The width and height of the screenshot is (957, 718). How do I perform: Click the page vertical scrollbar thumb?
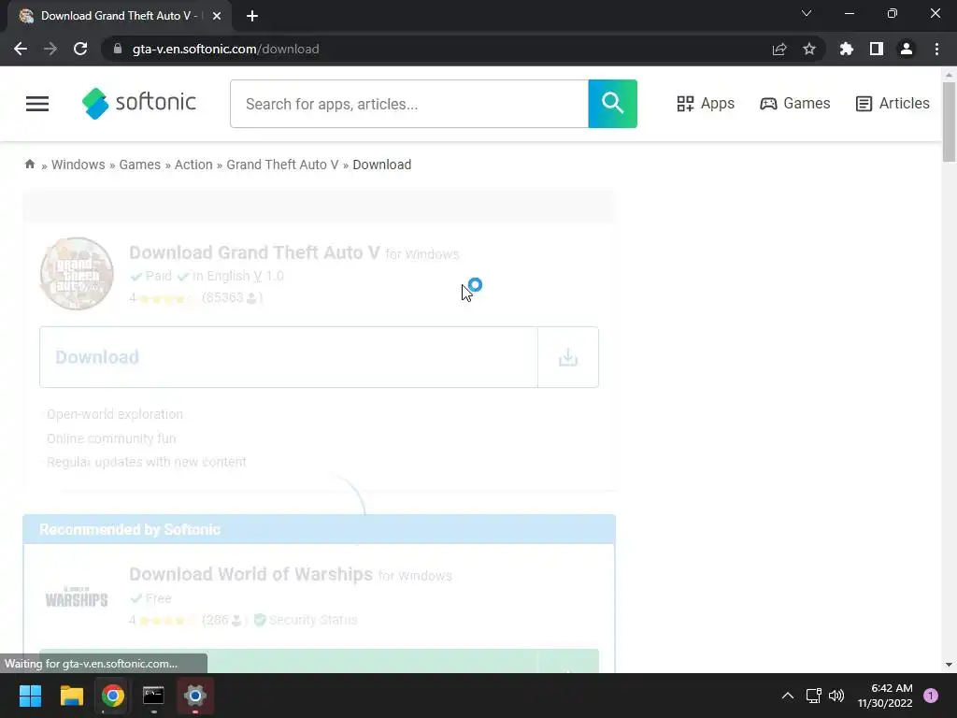click(949, 122)
